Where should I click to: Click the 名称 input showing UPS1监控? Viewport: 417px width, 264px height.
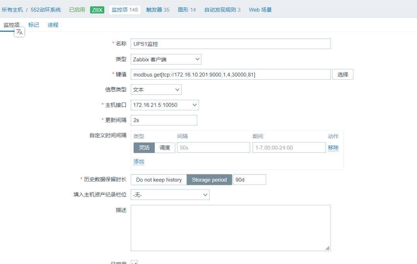231,44
